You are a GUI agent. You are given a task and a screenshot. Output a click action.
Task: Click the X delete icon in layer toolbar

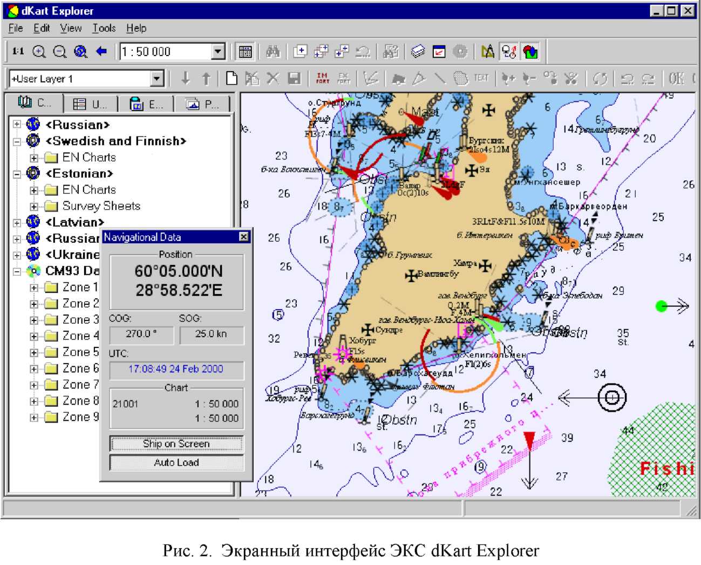tap(273, 79)
